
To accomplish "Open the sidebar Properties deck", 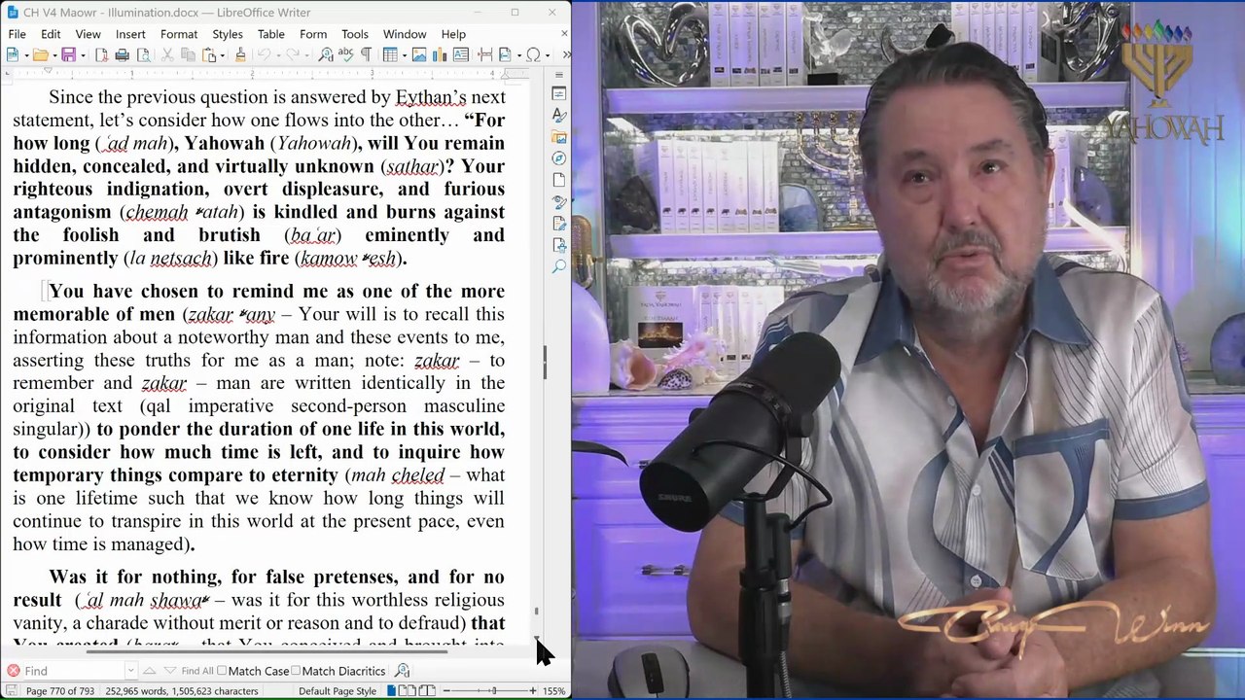I will click(x=559, y=93).
